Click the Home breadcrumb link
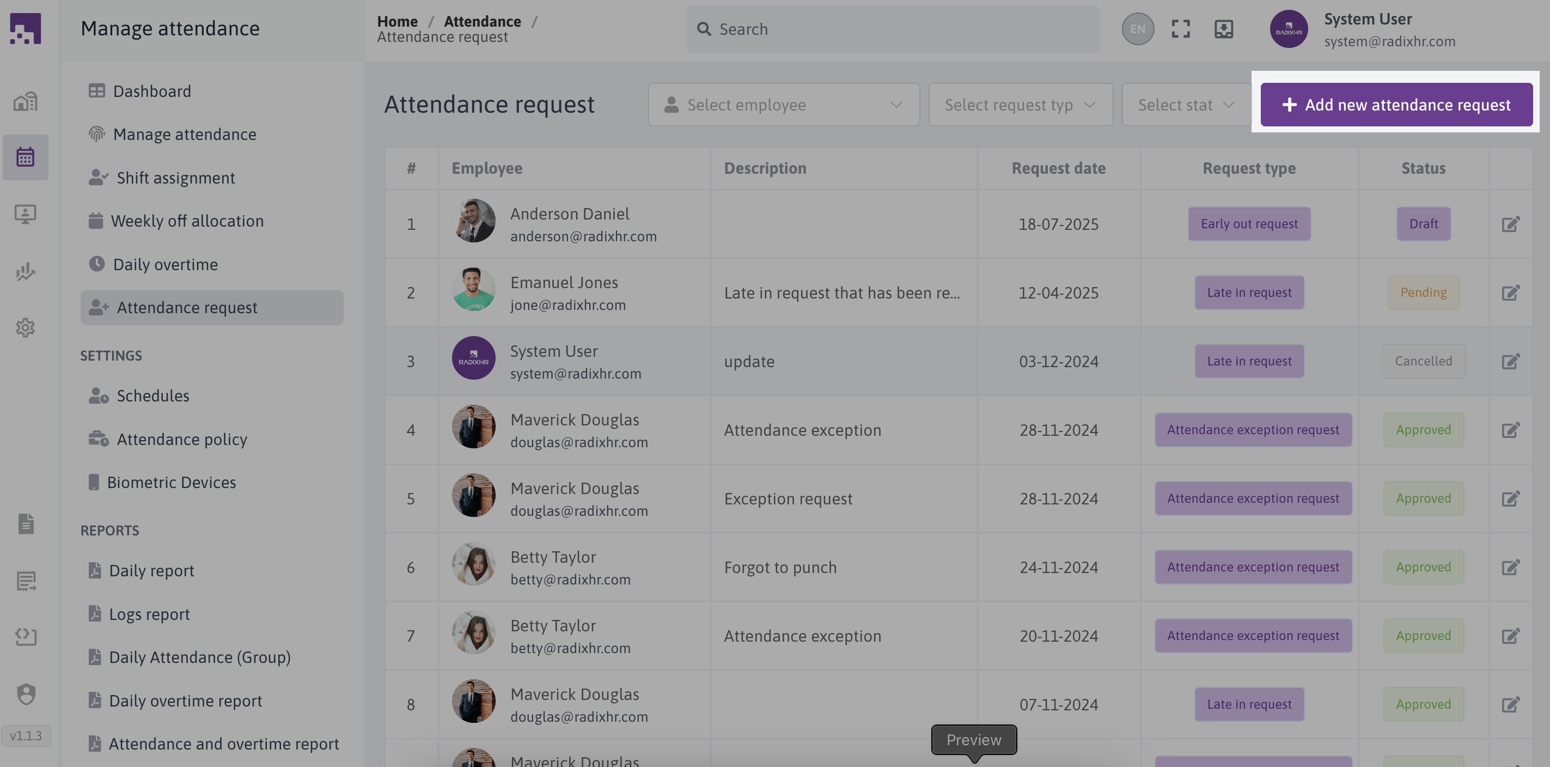 coord(397,21)
